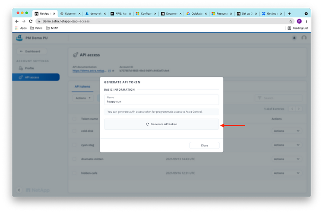Click the browser back arrow

[17, 21]
